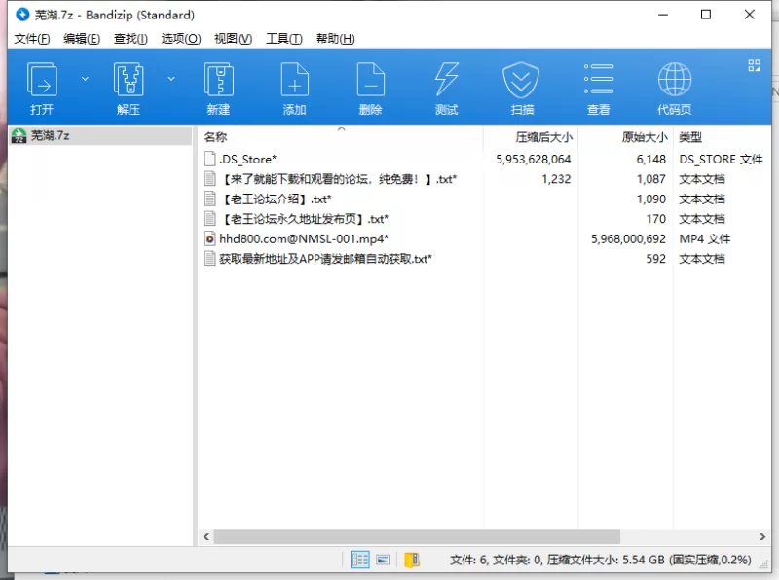Open the 查找(I) menu
The width and height of the screenshot is (779, 580).
pyautogui.click(x=130, y=39)
